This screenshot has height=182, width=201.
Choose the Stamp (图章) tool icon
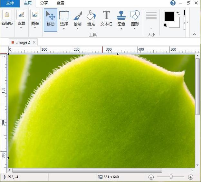click(121, 15)
